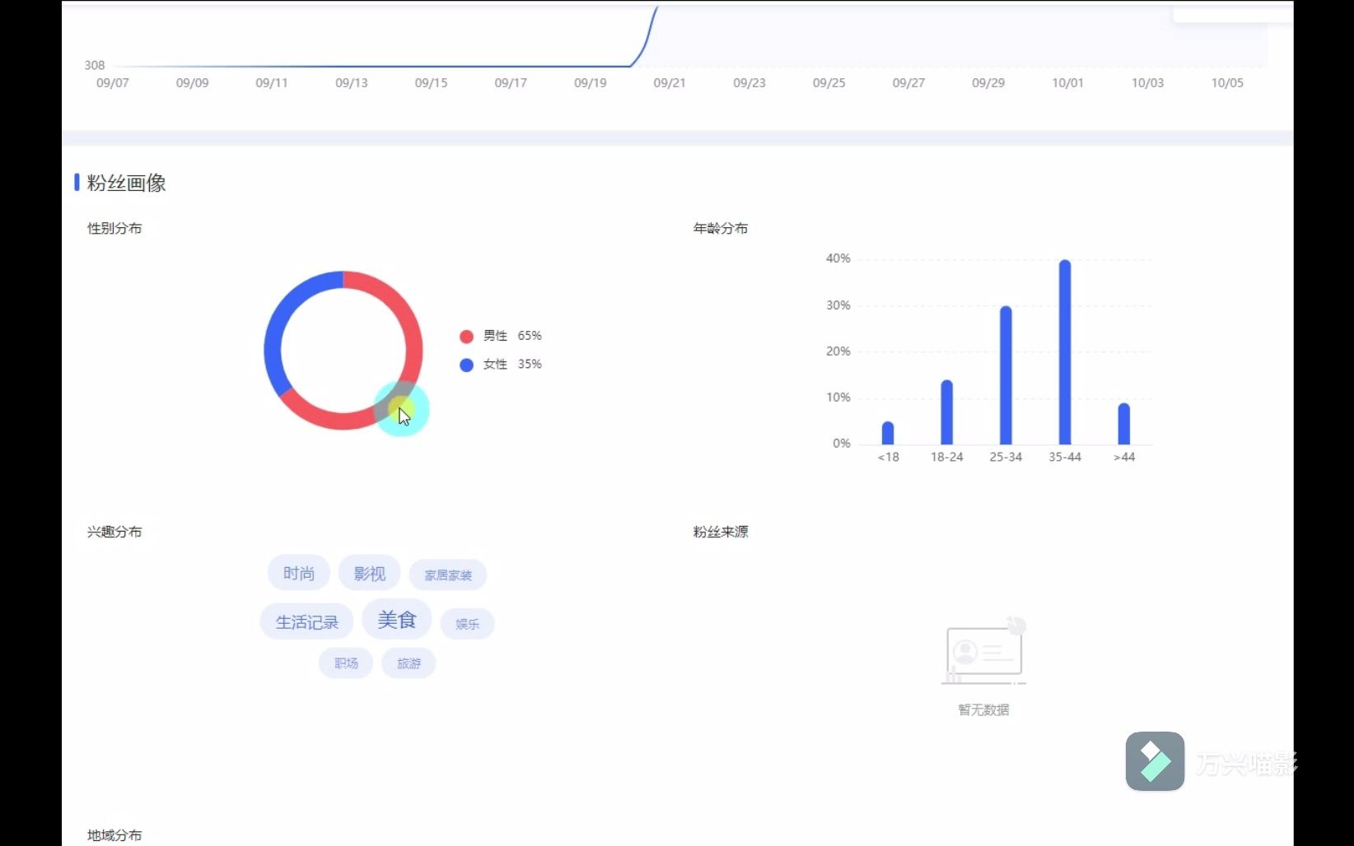Click the blue 女性 legend dot
Viewport: 1354px width, 846px height.
[466, 365]
